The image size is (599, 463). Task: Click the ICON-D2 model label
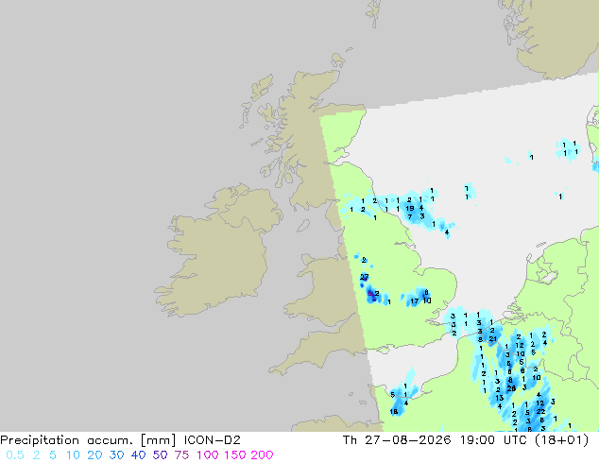pyautogui.click(x=212, y=440)
